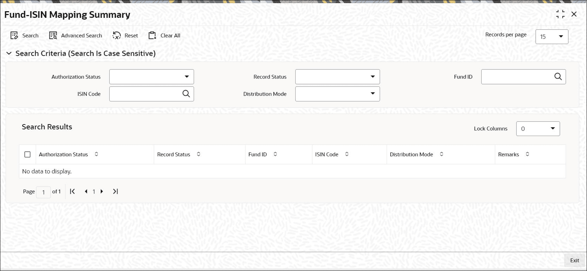587x271 pixels.
Task: Click the "No data to display." message
Action: coord(47,171)
